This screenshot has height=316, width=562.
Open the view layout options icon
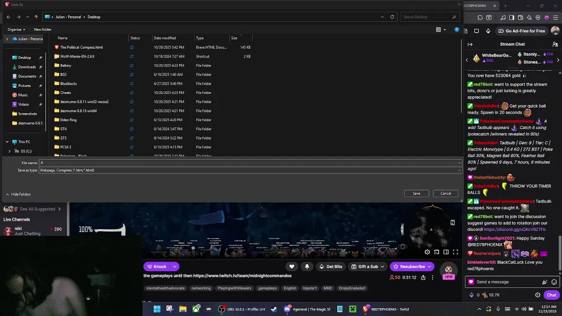coord(438,29)
